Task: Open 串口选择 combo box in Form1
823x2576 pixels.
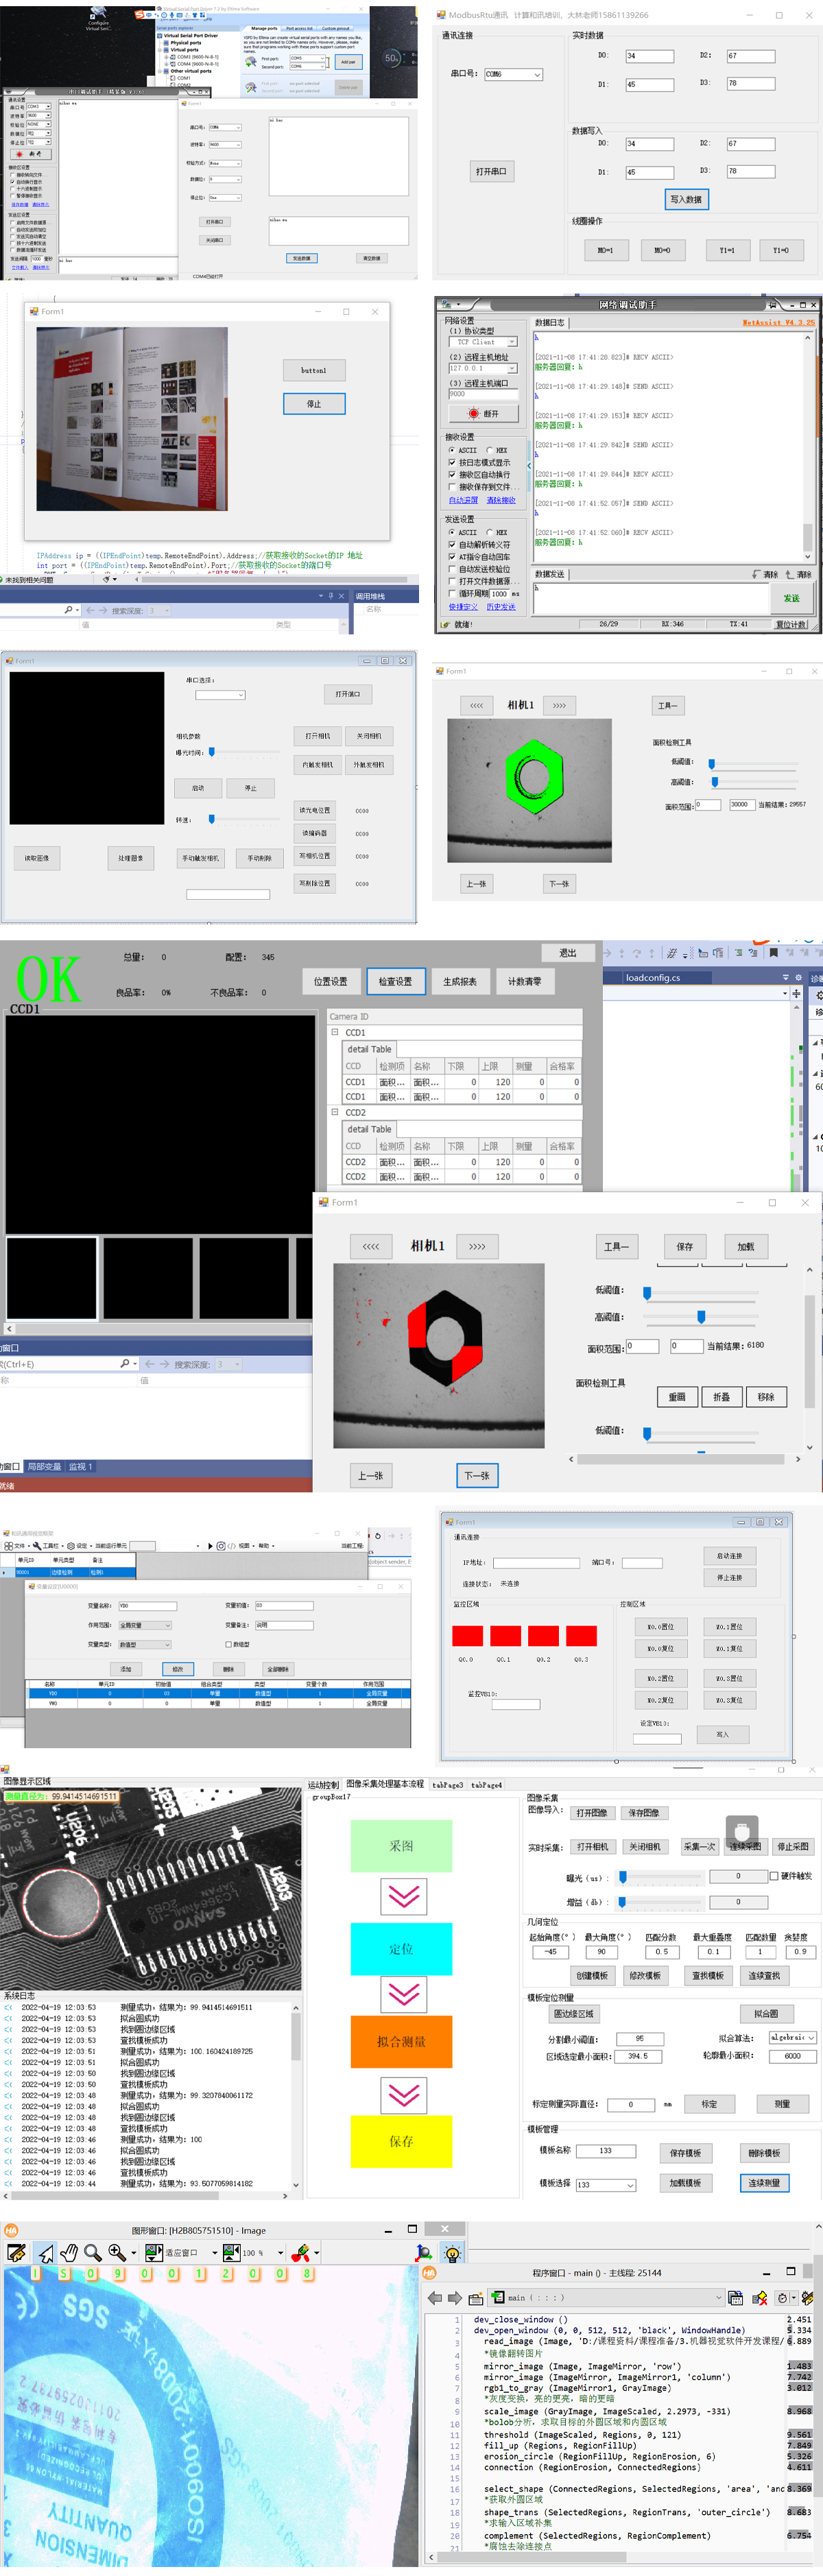Action: point(220,695)
